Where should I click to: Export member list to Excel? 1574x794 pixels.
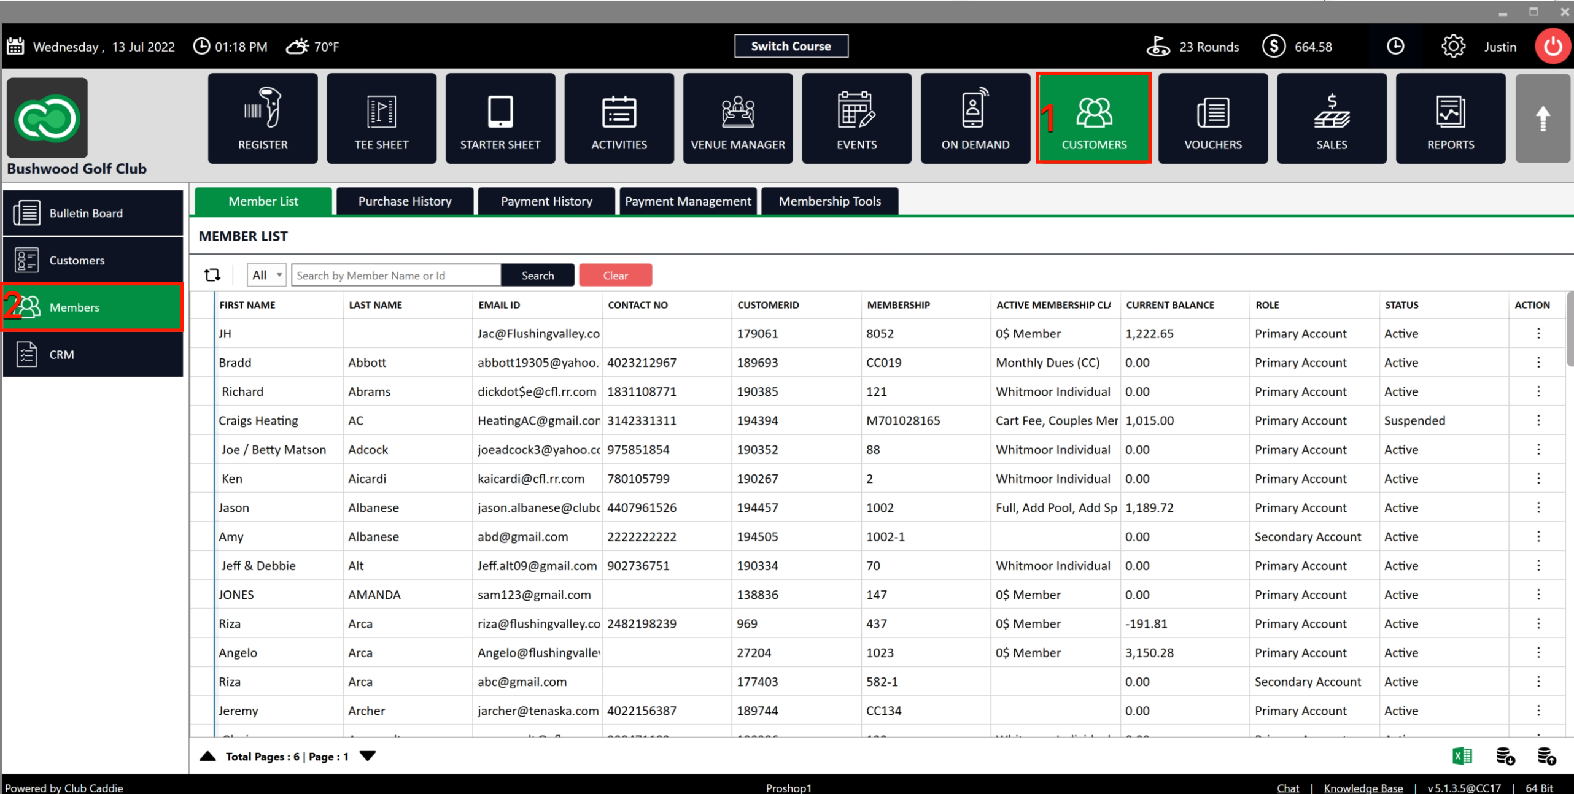[x=1462, y=756]
